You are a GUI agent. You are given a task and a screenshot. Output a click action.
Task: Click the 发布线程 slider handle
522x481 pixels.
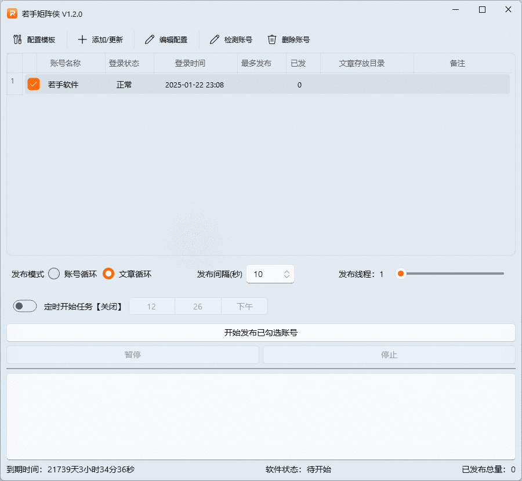click(400, 274)
